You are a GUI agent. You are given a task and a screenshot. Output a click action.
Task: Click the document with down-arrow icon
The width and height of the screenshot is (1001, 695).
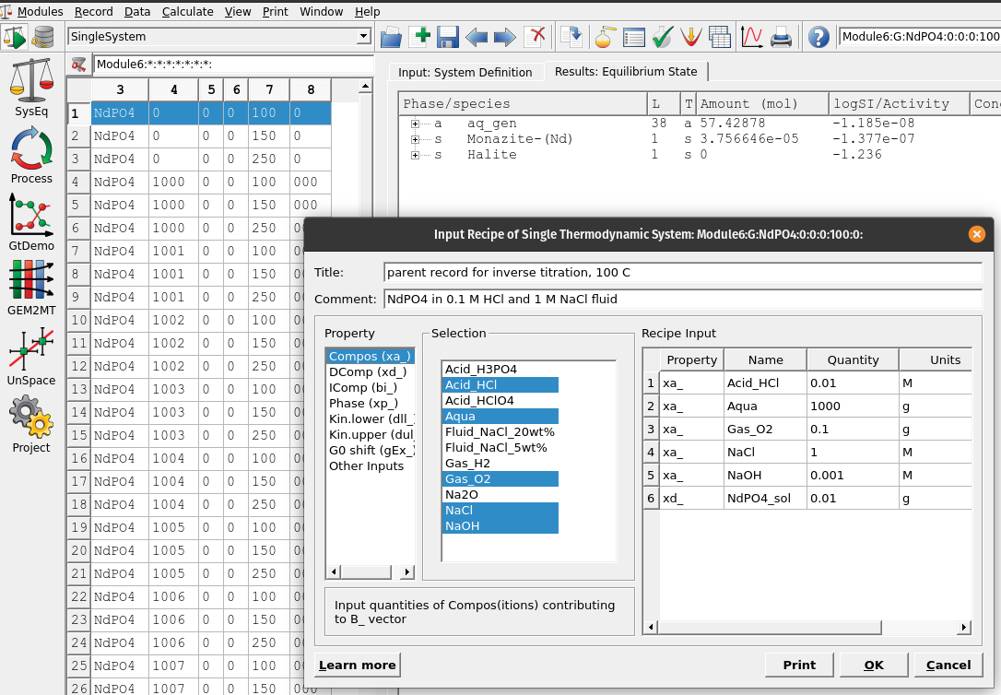[x=571, y=36]
